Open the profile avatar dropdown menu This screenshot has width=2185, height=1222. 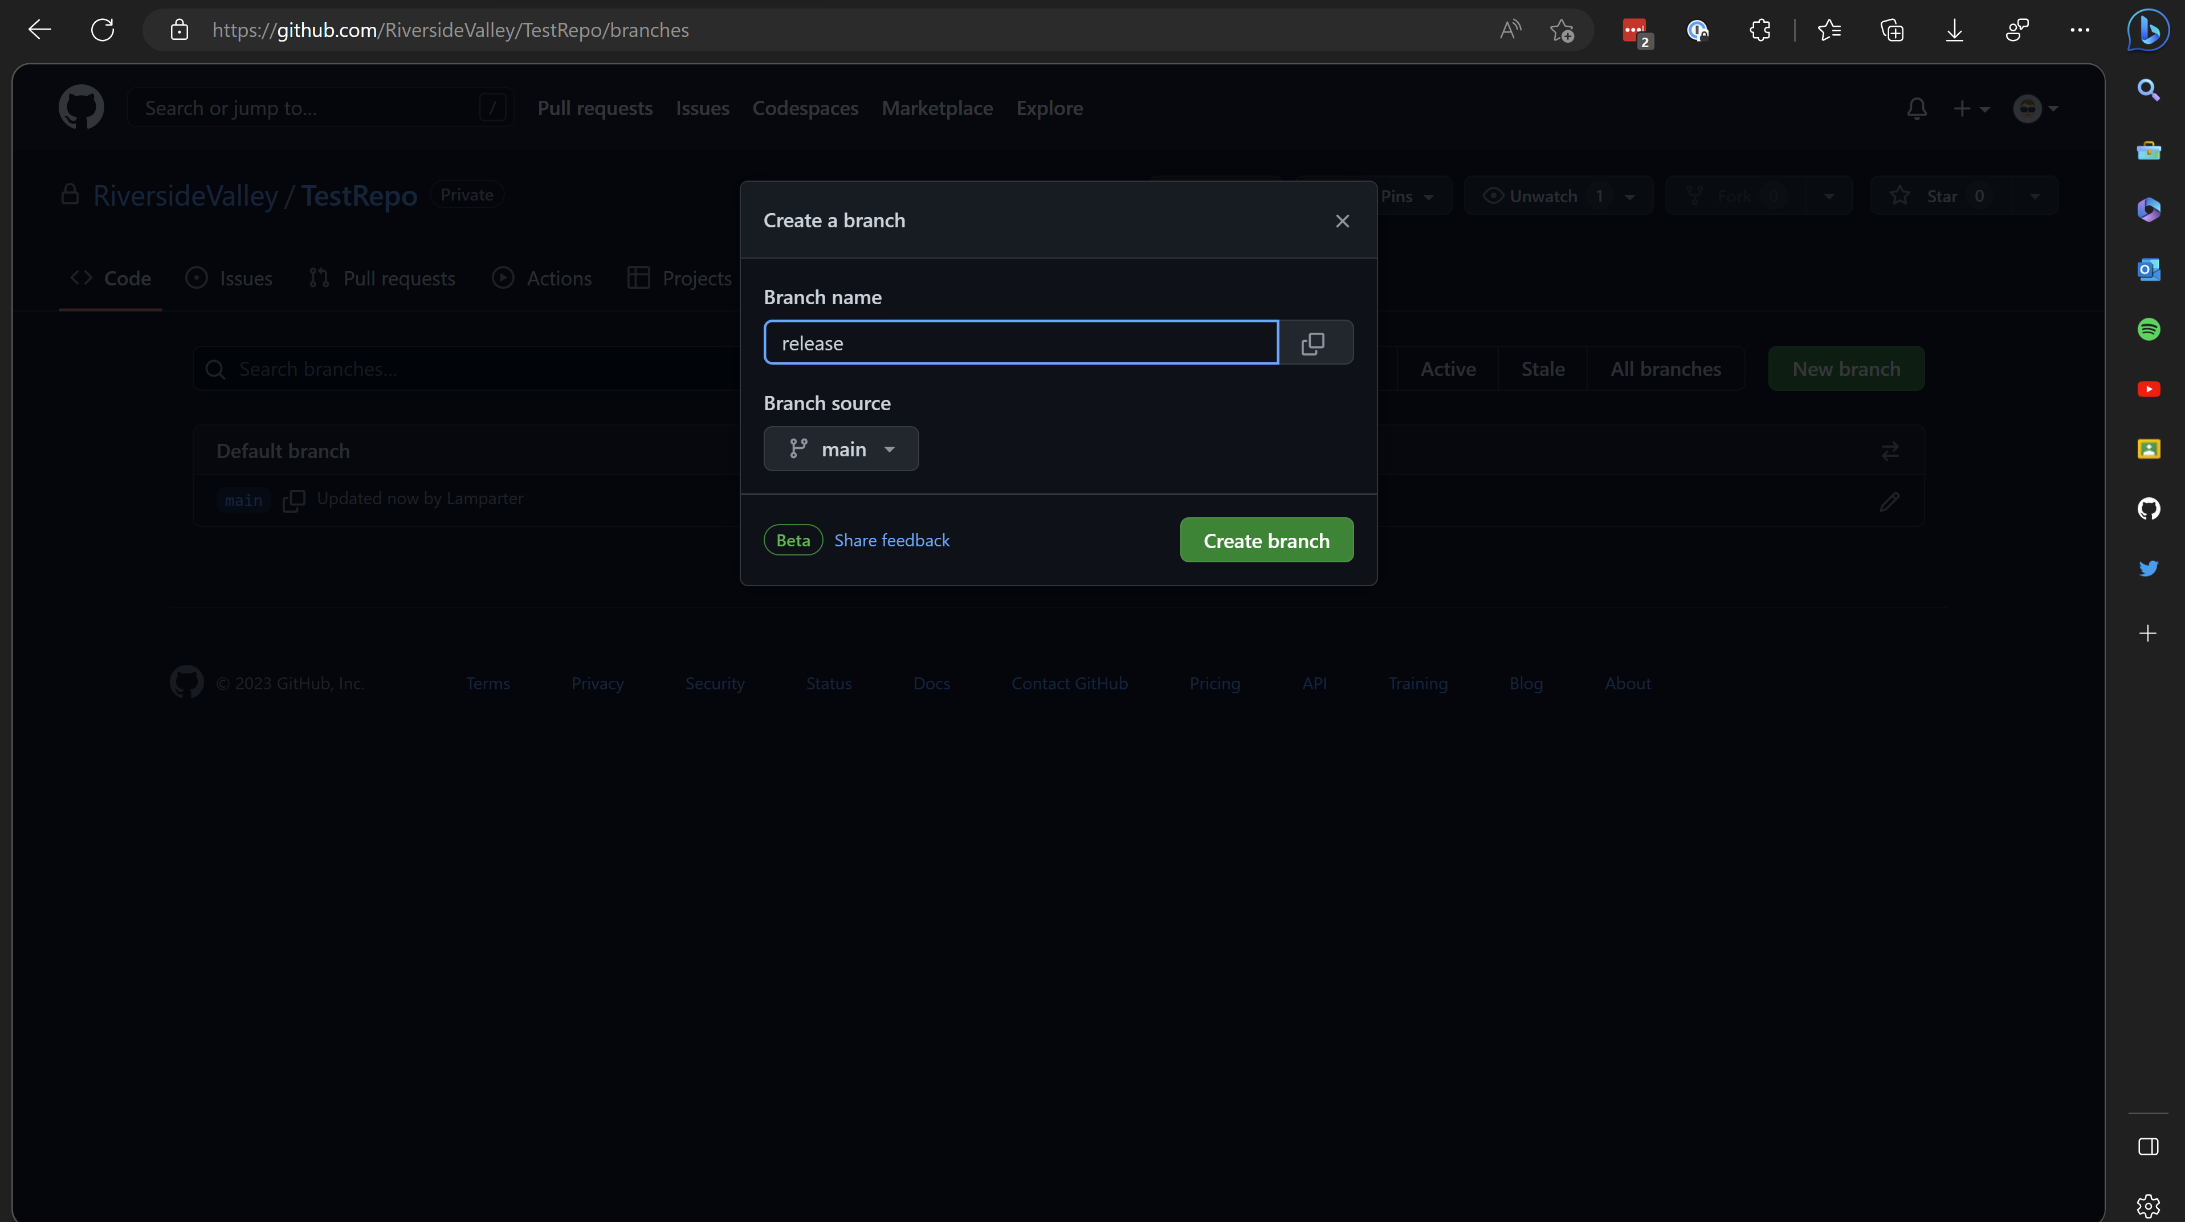pyautogui.click(x=2036, y=109)
